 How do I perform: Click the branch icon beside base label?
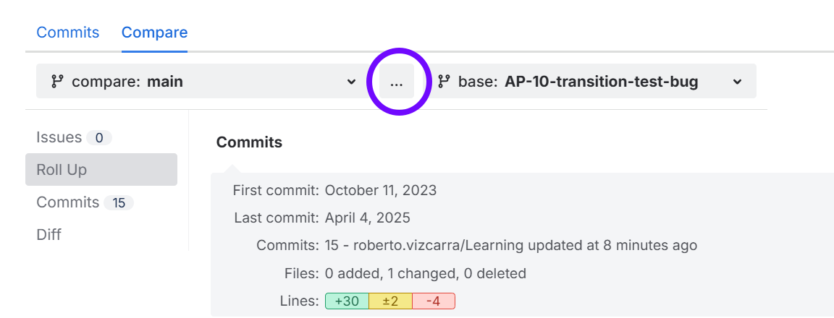click(444, 82)
